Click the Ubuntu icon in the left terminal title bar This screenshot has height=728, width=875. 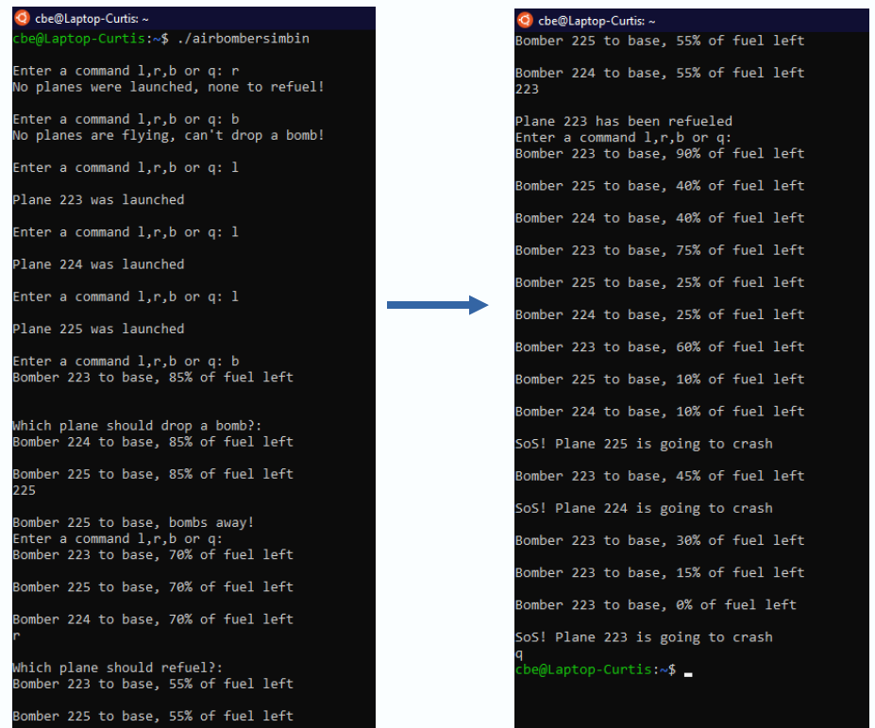[23, 18]
